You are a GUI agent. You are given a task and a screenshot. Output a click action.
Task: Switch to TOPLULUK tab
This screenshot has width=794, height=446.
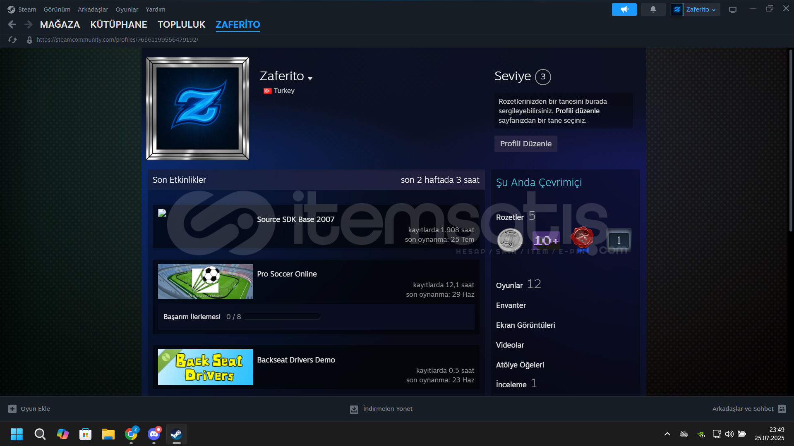point(181,24)
